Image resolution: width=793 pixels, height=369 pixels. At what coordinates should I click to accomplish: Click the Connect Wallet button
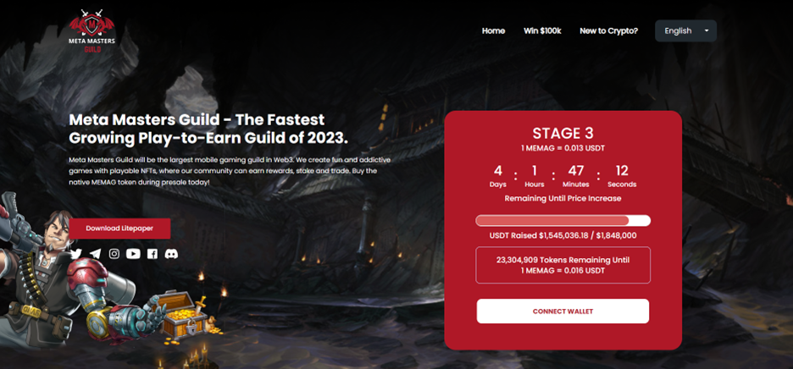[563, 311]
